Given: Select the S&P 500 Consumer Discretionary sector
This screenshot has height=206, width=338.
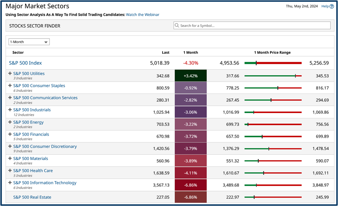Looking at the screenshot, I should click(45, 146).
